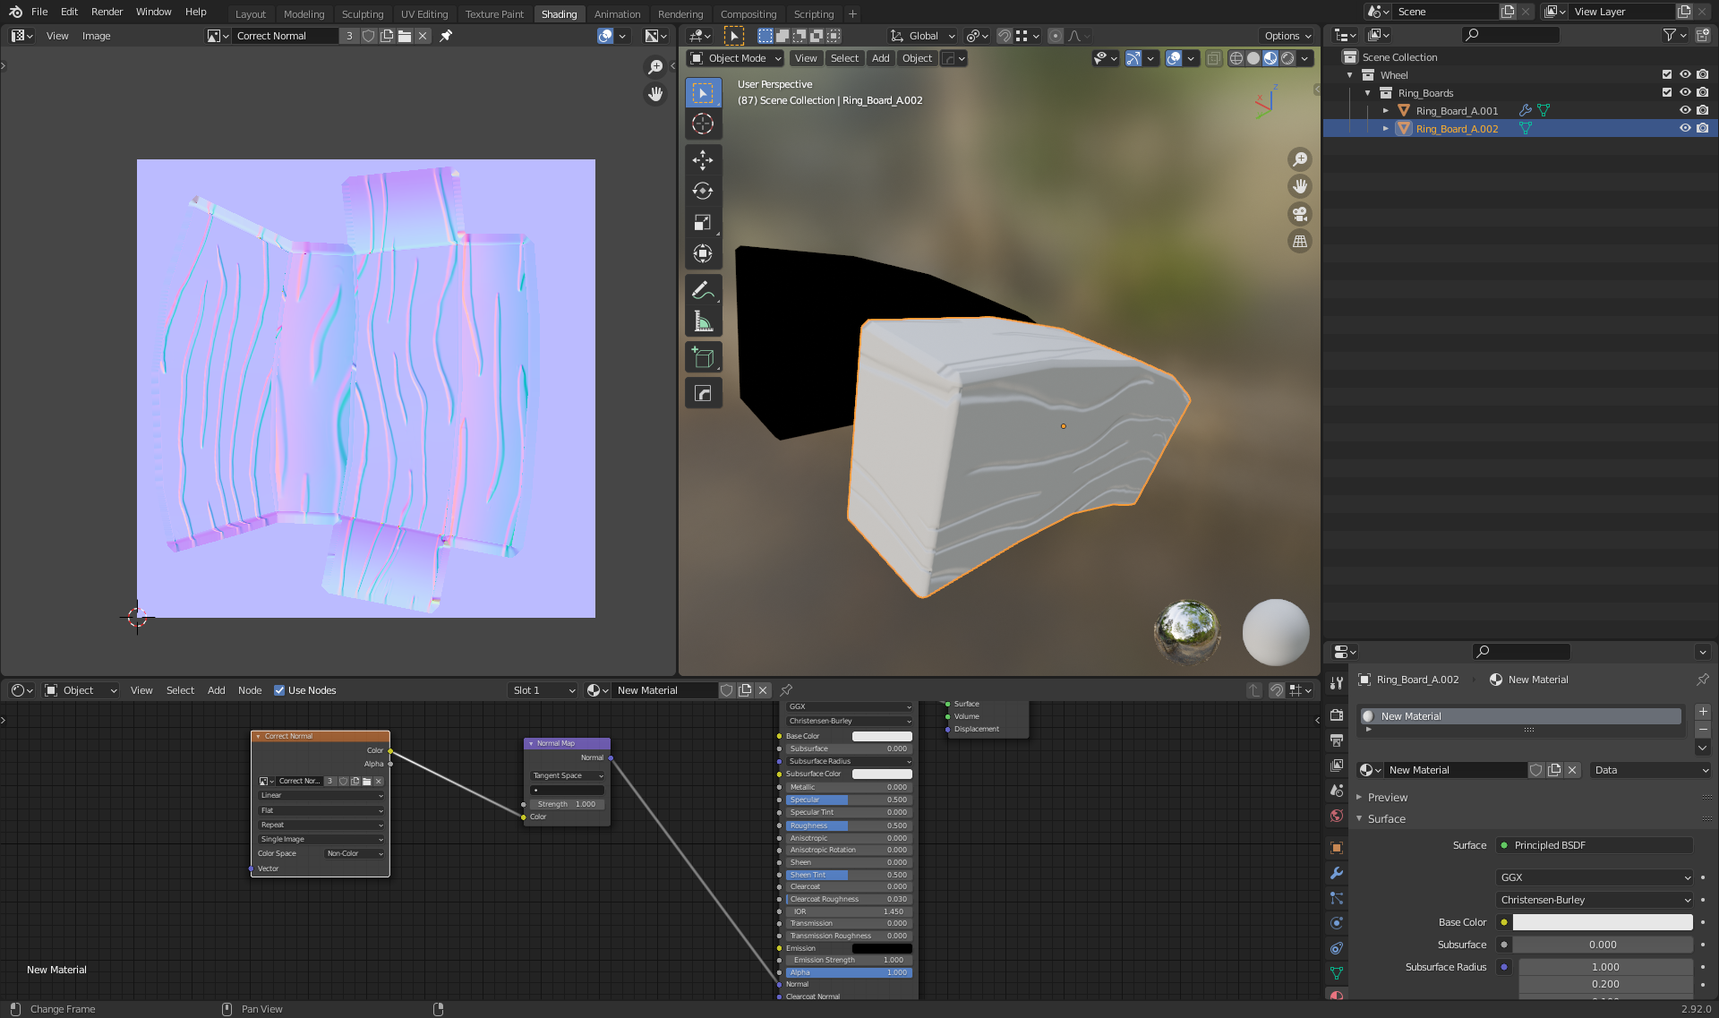Select the Rotate tool
The width and height of the screenshot is (1719, 1018).
(703, 192)
